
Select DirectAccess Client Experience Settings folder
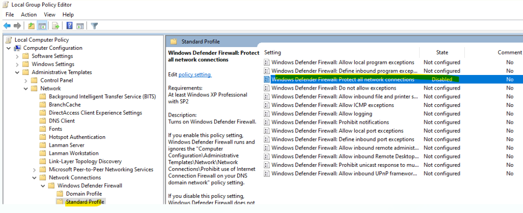(x=95, y=112)
